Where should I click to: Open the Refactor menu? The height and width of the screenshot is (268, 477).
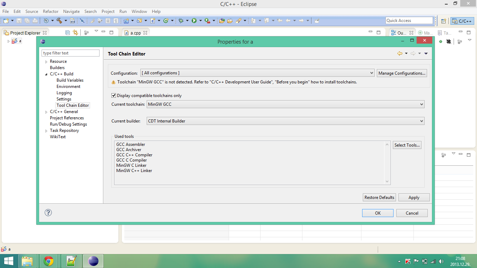[x=51, y=12]
